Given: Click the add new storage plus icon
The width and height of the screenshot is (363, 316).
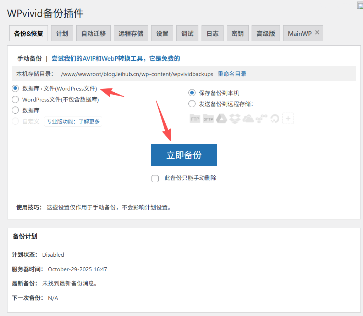Looking at the screenshot, I should [288, 119].
